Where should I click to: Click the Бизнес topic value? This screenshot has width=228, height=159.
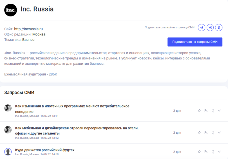click(28, 40)
